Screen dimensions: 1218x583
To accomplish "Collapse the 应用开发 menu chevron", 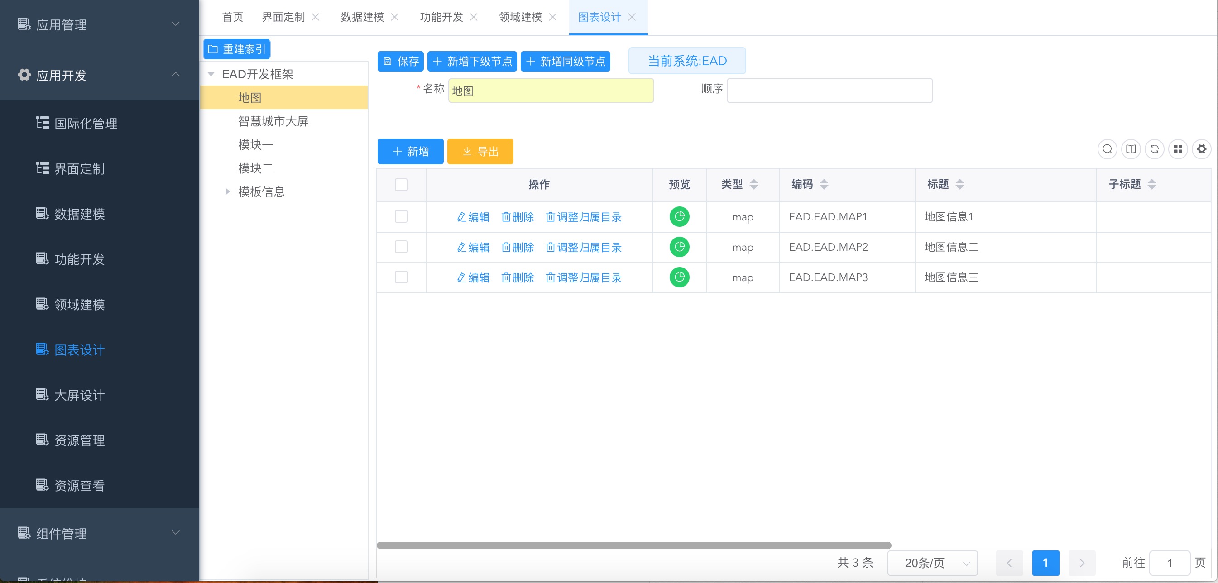I will (175, 75).
